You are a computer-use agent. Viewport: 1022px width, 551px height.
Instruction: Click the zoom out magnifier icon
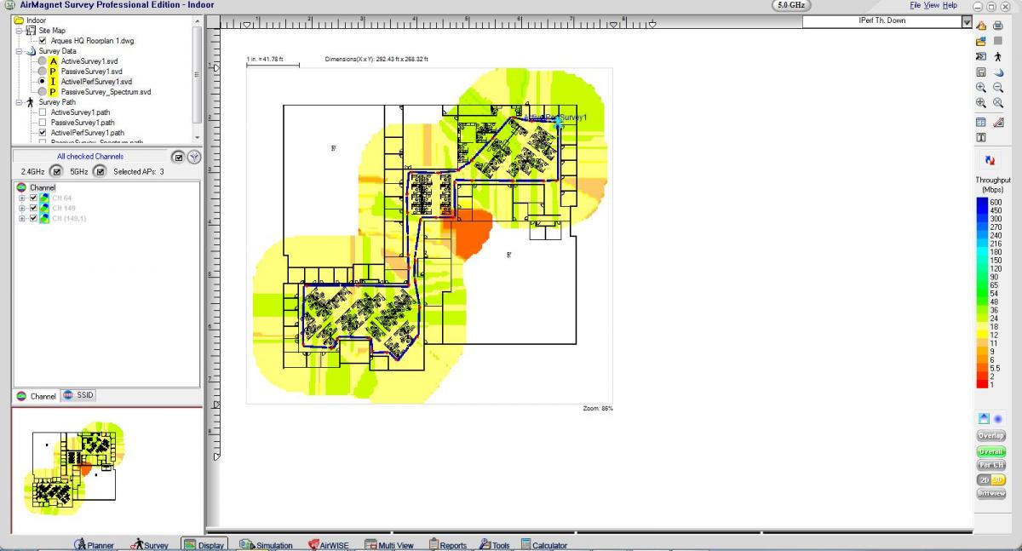997,87
